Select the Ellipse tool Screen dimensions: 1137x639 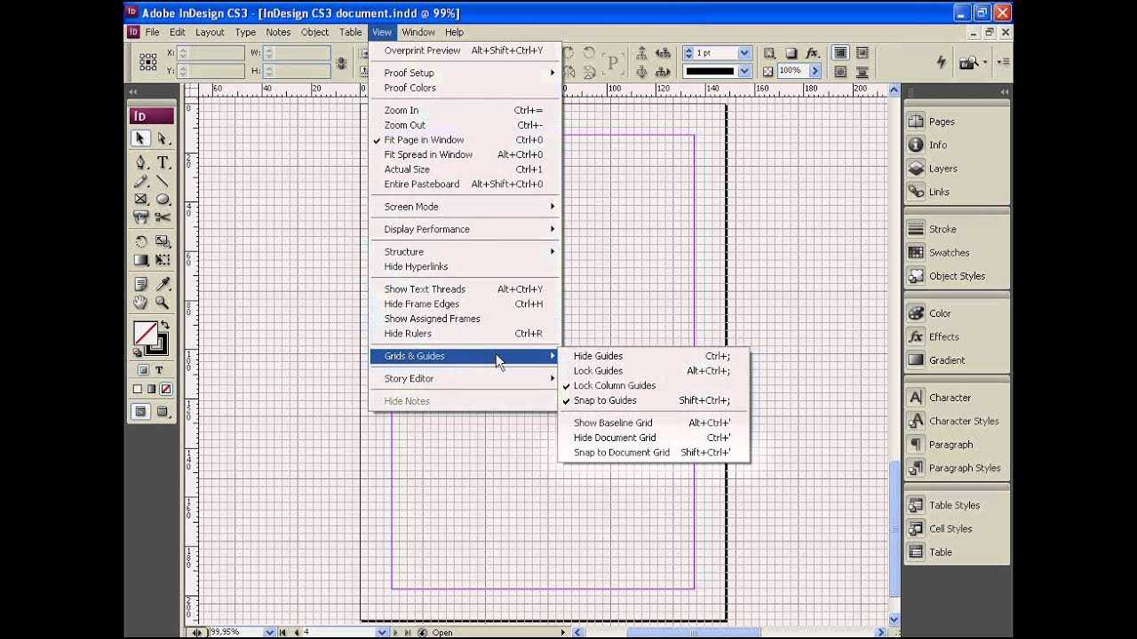point(163,200)
